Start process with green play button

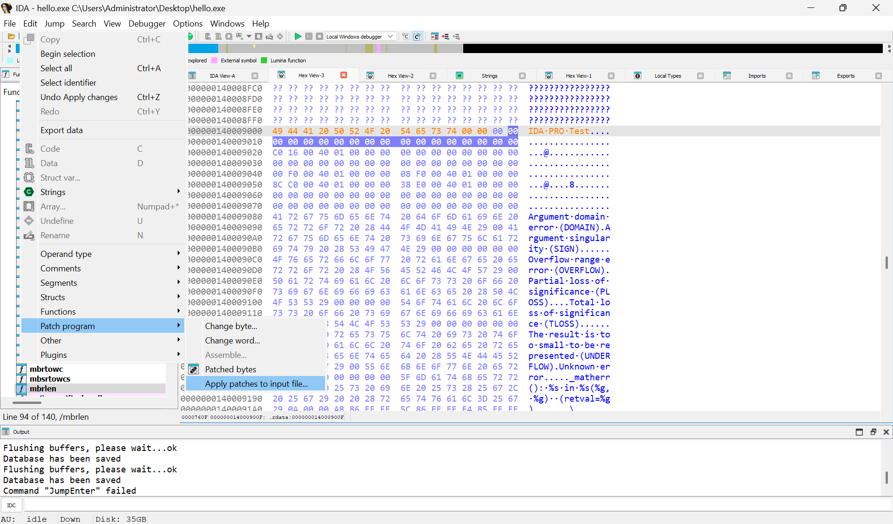pyautogui.click(x=298, y=36)
